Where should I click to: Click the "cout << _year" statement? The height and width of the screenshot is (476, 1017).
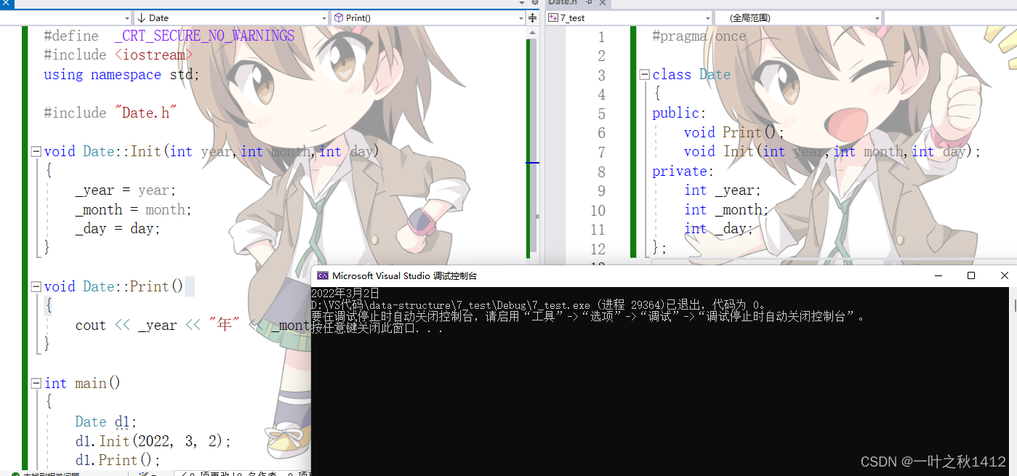(x=193, y=325)
